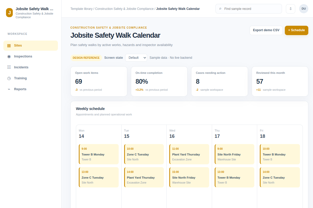
Task: Open Incidents from the sidebar
Action: pyautogui.click(x=31, y=67)
